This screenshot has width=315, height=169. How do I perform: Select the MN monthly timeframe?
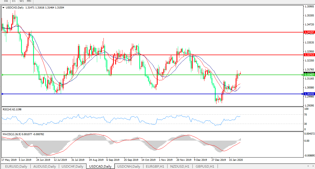29,1
